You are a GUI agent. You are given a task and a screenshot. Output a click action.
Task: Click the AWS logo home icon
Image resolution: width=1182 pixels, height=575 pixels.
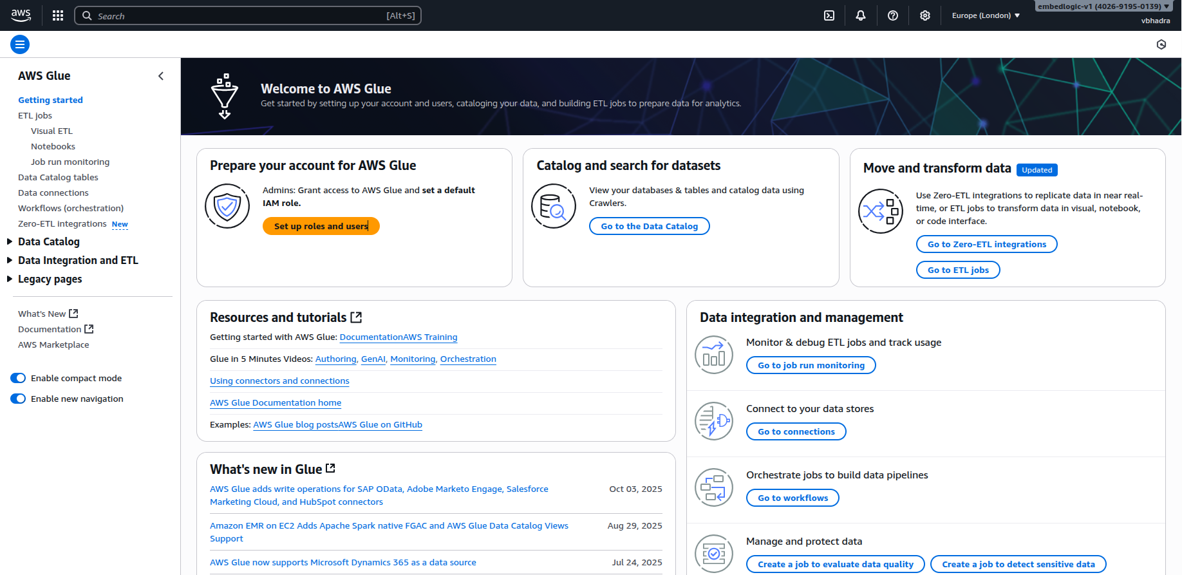point(21,15)
